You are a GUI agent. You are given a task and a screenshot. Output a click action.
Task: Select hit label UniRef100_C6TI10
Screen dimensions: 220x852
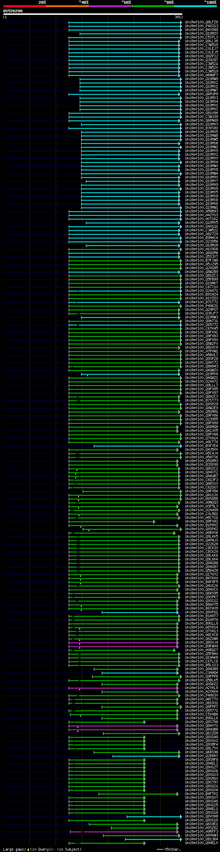201,287
